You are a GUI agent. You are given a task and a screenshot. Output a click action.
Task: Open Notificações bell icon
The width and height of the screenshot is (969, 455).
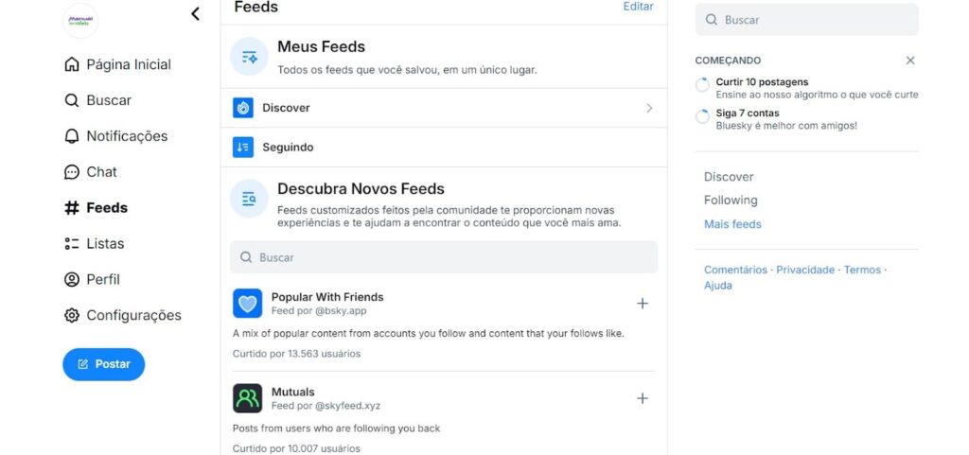click(x=72, y=136)
